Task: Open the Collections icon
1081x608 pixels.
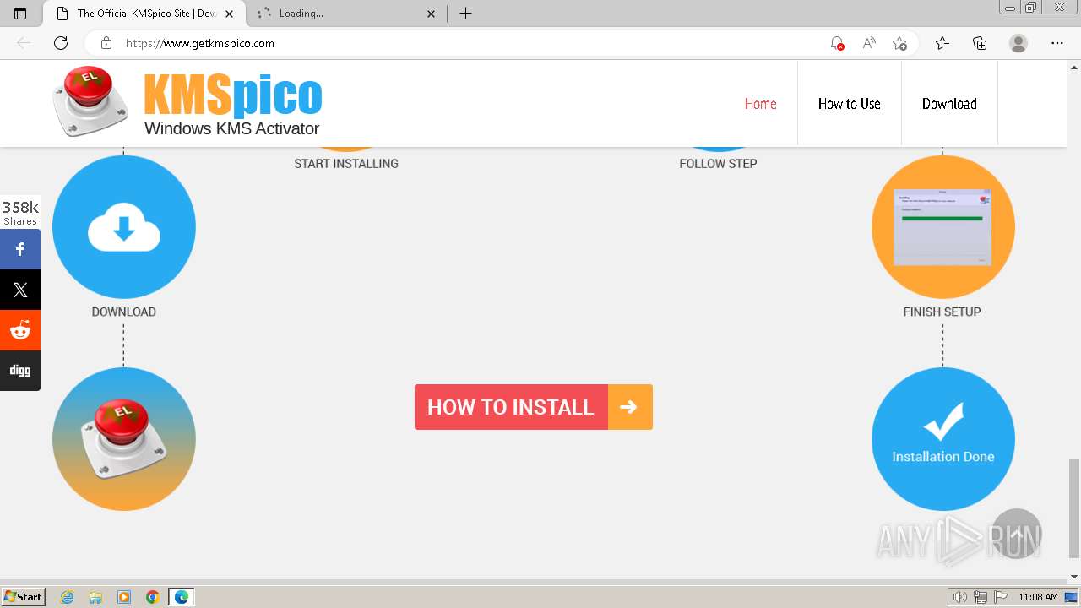Action: (980, 43)
